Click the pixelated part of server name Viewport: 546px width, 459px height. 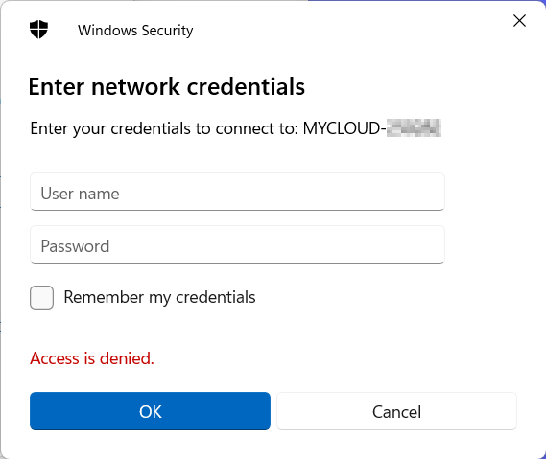(414, 128)
